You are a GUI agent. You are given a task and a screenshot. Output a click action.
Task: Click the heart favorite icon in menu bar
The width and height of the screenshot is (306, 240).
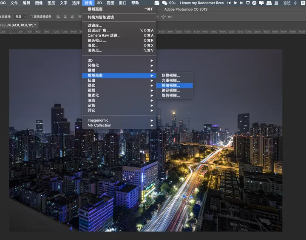coord(248,3)
